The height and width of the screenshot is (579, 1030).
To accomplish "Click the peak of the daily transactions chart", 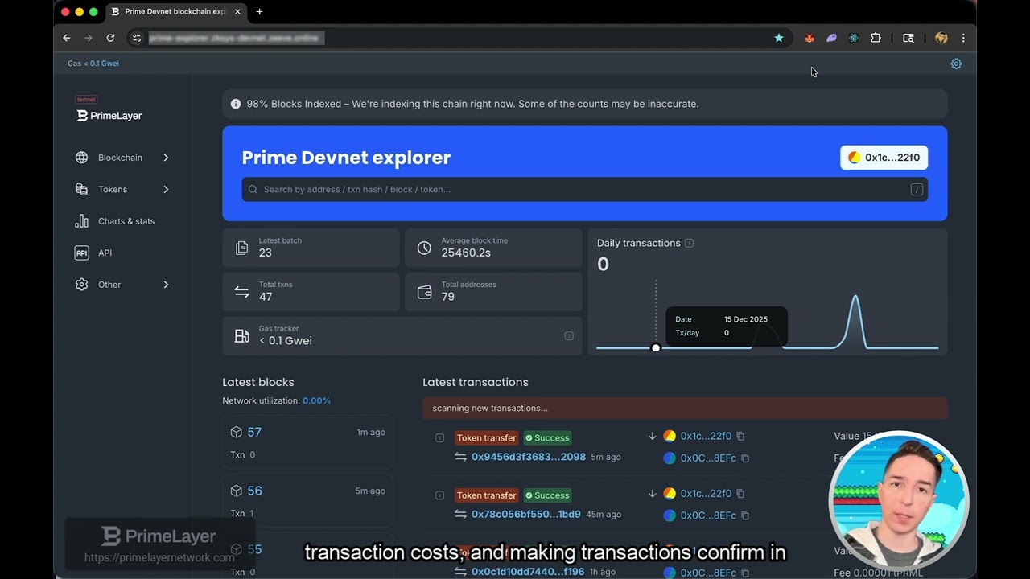I will point(855,297).
